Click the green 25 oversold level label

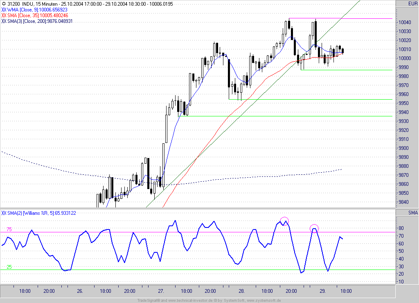click(x=9, y=267)
